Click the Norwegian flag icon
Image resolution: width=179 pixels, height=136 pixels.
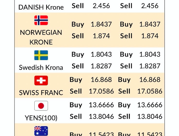point(41,20)
